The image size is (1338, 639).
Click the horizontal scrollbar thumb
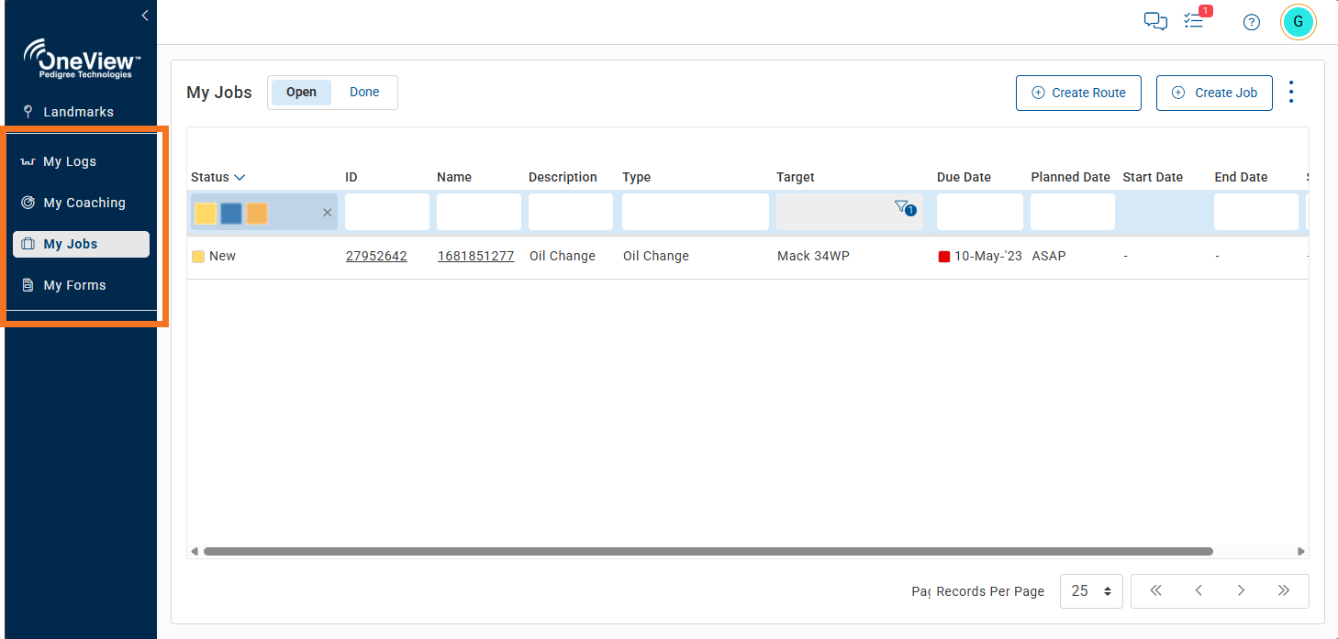(x=708, y=551)
